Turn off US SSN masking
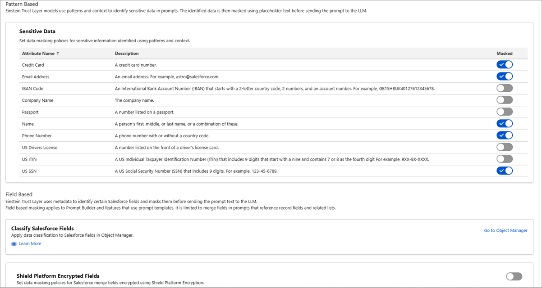 tap(505, 171)
